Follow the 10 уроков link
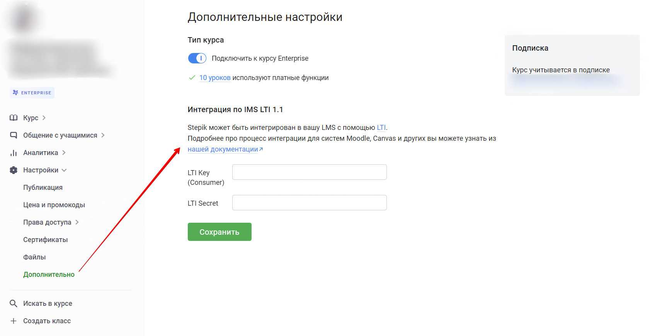 pyautogui.click(x=215, y=78)
